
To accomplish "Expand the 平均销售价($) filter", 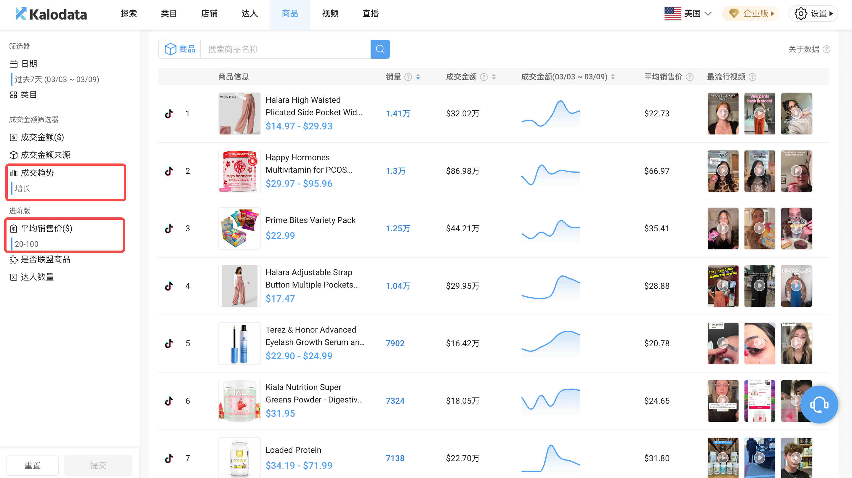I will (41, 228).
